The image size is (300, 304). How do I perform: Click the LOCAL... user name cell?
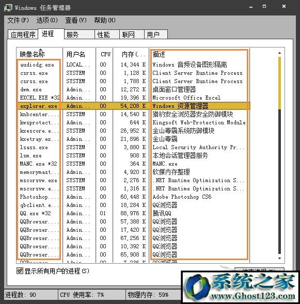[78, 65]
